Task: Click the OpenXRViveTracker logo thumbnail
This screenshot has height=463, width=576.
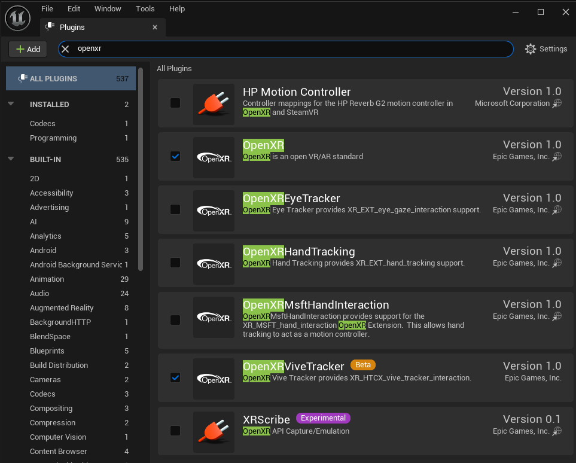Action: 214,379
